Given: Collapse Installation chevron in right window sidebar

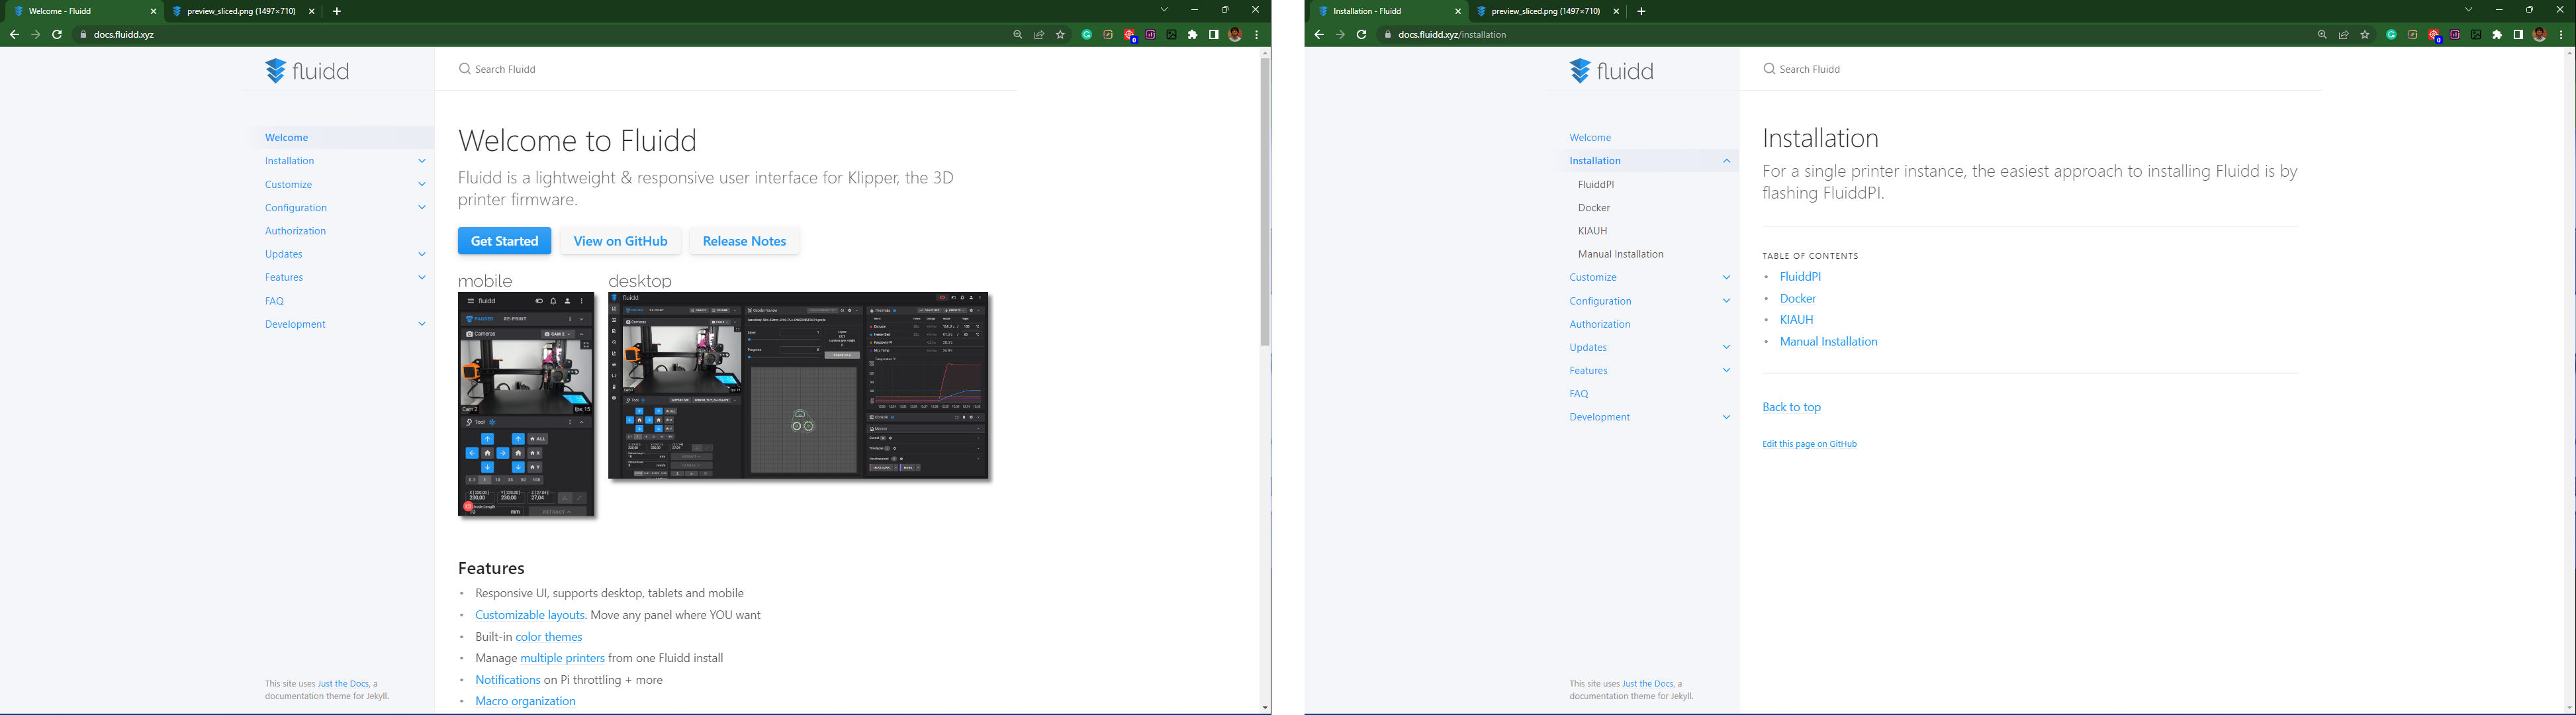Looking at the screenshot, I should [1726, 161].
